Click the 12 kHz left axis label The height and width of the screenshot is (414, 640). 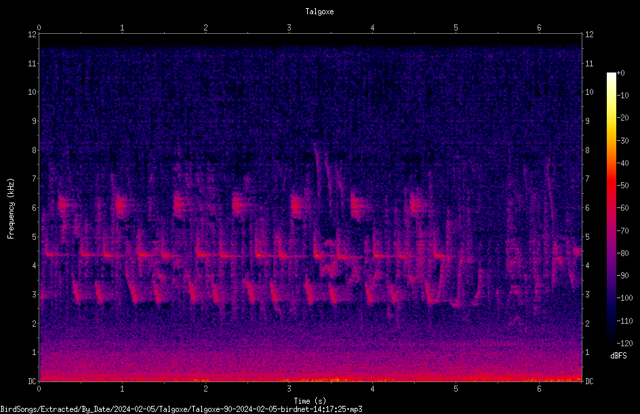tap(32, 35)
